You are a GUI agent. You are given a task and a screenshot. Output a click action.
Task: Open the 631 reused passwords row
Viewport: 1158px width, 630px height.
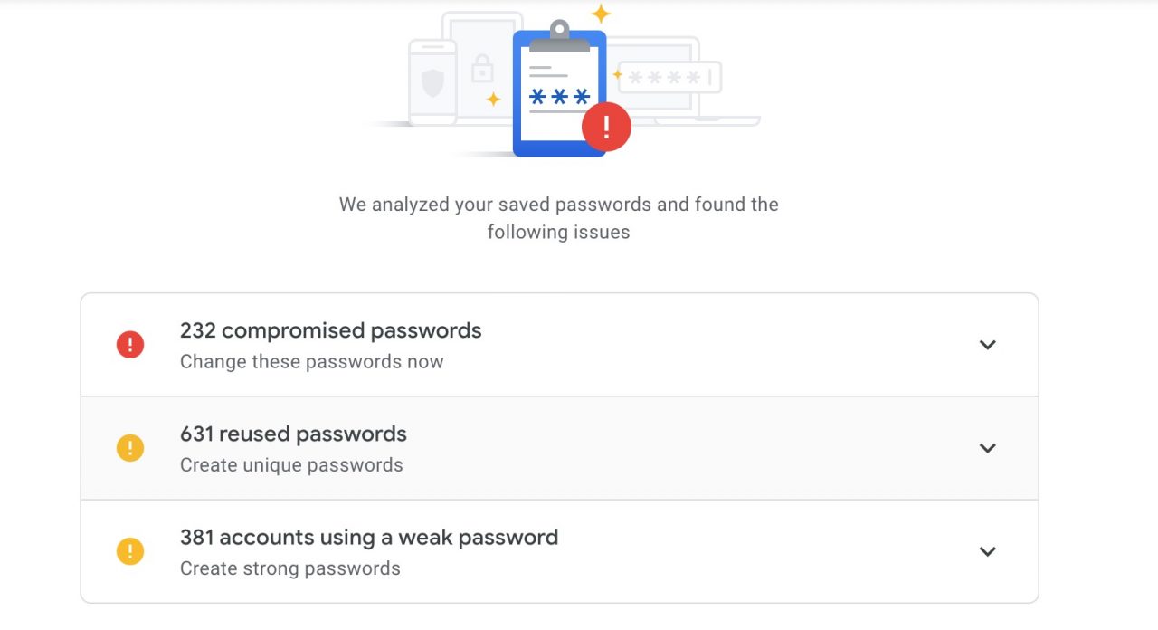559,448
